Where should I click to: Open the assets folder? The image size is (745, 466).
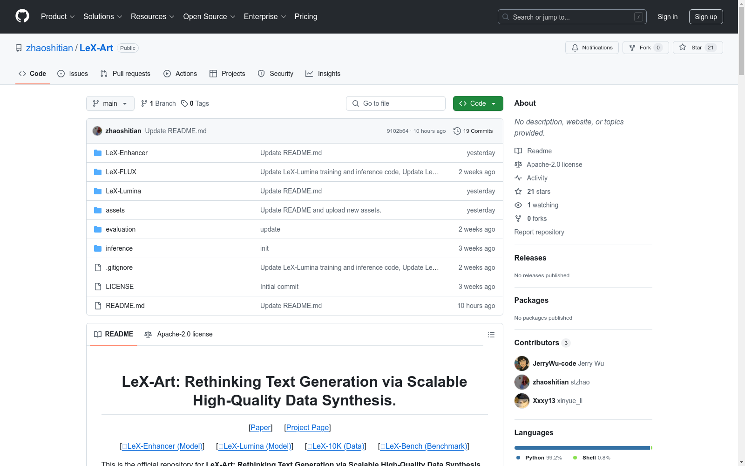click(x=115, y=210)
